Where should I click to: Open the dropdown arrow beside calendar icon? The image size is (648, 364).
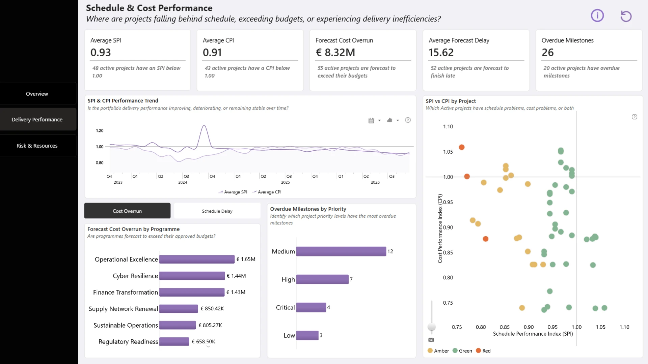tap(379, 120)
